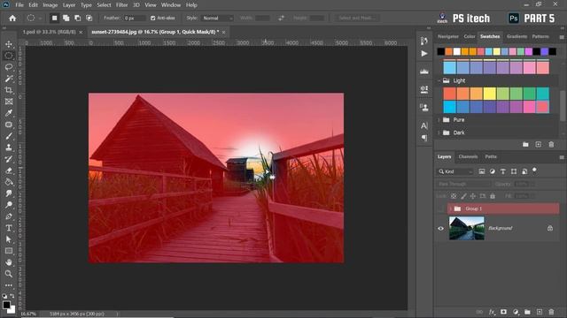Choose New selection mode

pos(54,18)
